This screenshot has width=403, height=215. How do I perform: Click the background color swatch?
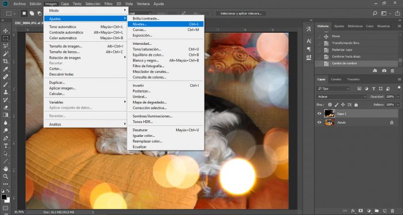tap(7, 201)
